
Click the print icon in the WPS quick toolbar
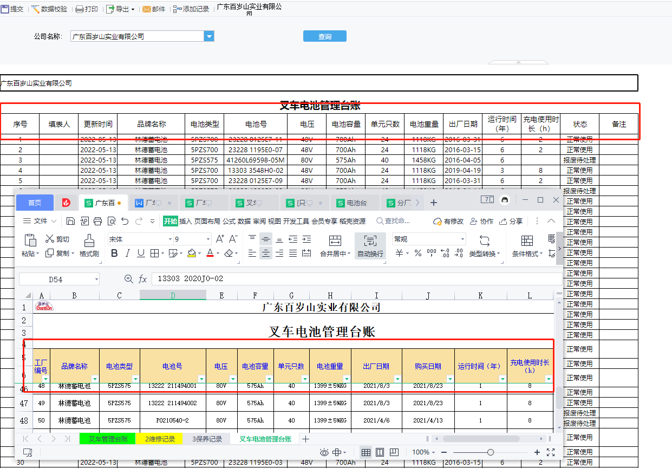click(98, 221)
